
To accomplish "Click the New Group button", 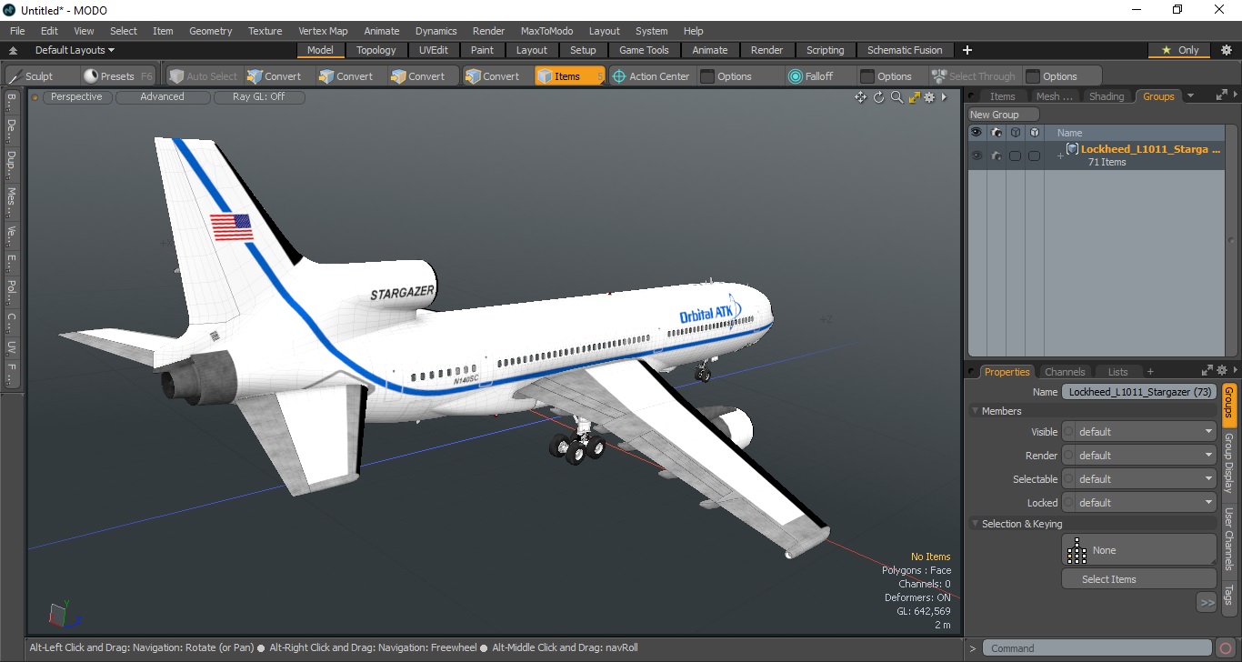I will (1003, 115).
